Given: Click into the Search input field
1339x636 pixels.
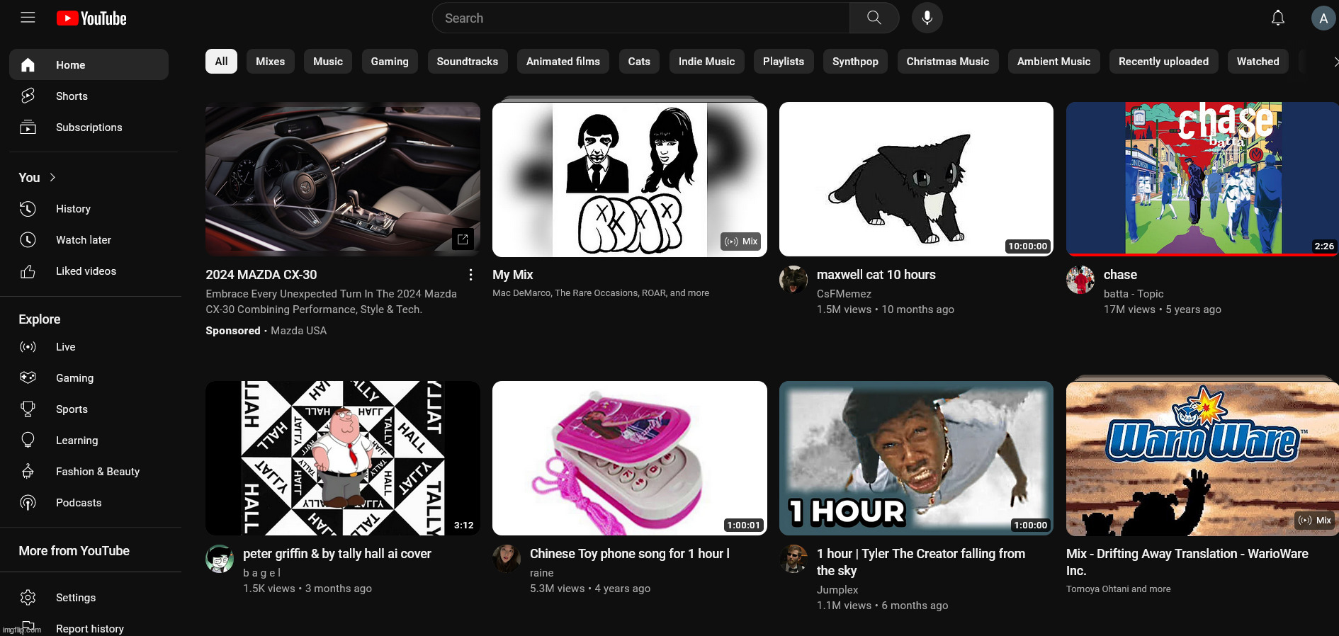Looking at the screenshot, I should click(x=641, y=18).
